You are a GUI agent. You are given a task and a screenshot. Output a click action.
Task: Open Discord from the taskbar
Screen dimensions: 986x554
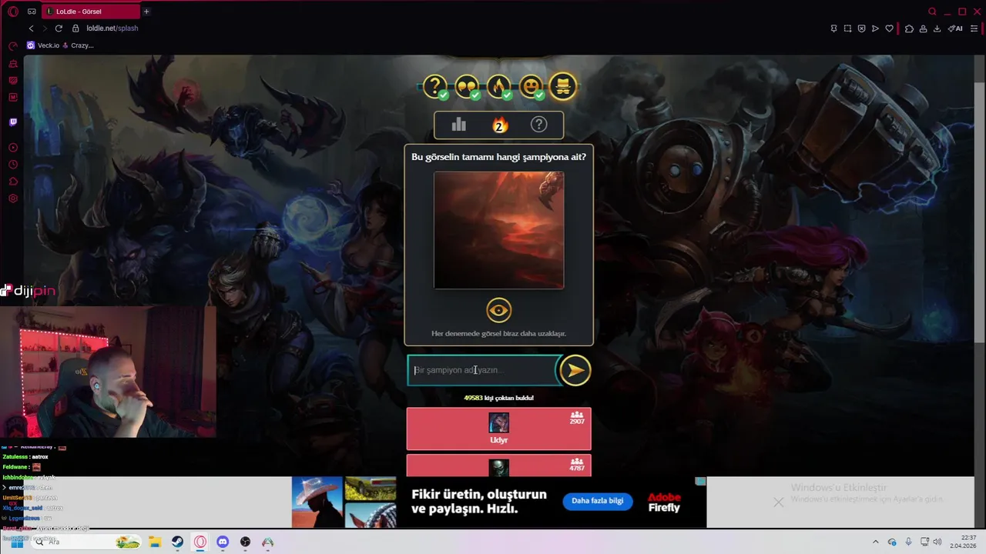223,542
